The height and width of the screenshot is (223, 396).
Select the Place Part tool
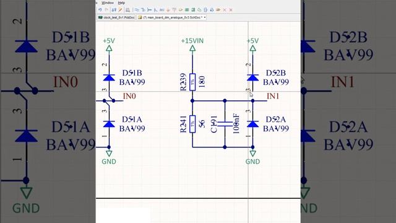pyautogui.click(x=181, y=10)
